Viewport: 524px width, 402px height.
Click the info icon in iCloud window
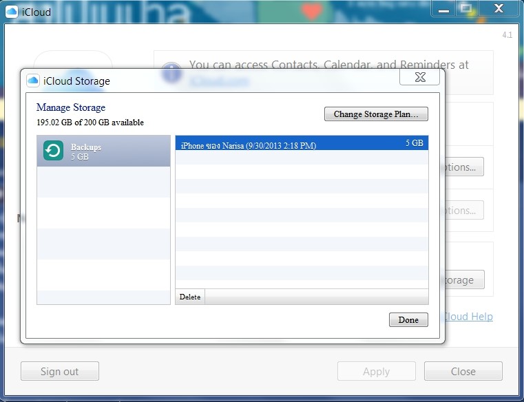pos(171,72)
